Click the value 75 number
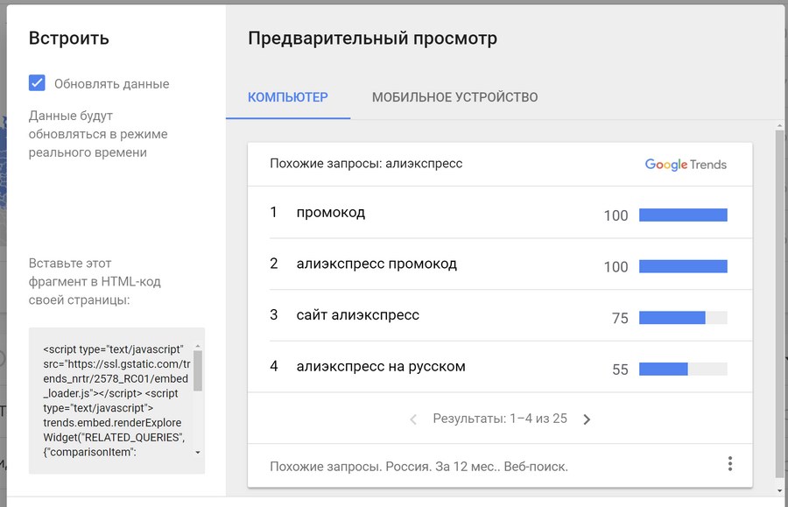Viewport: 788px width, 507px height. point(620,318)
